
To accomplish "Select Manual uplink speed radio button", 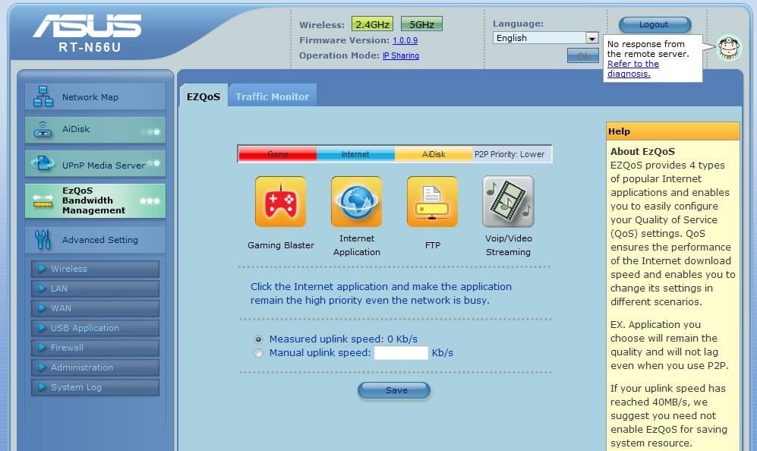I will (x=259, y=353).
